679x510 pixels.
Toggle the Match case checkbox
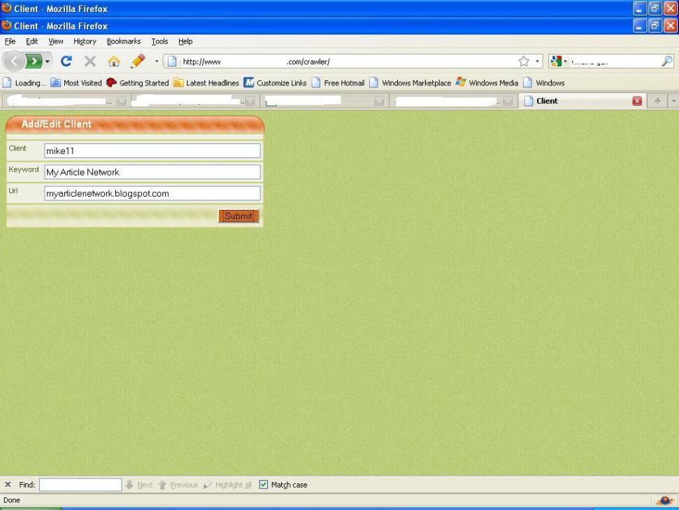[264, 484]
